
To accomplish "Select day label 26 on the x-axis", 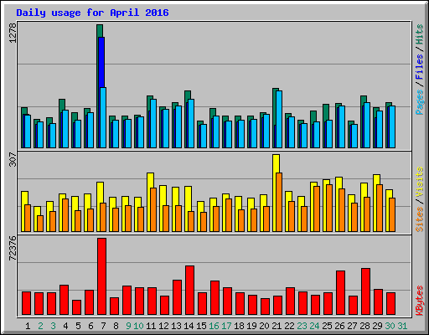I will click(x=339, y=326).
